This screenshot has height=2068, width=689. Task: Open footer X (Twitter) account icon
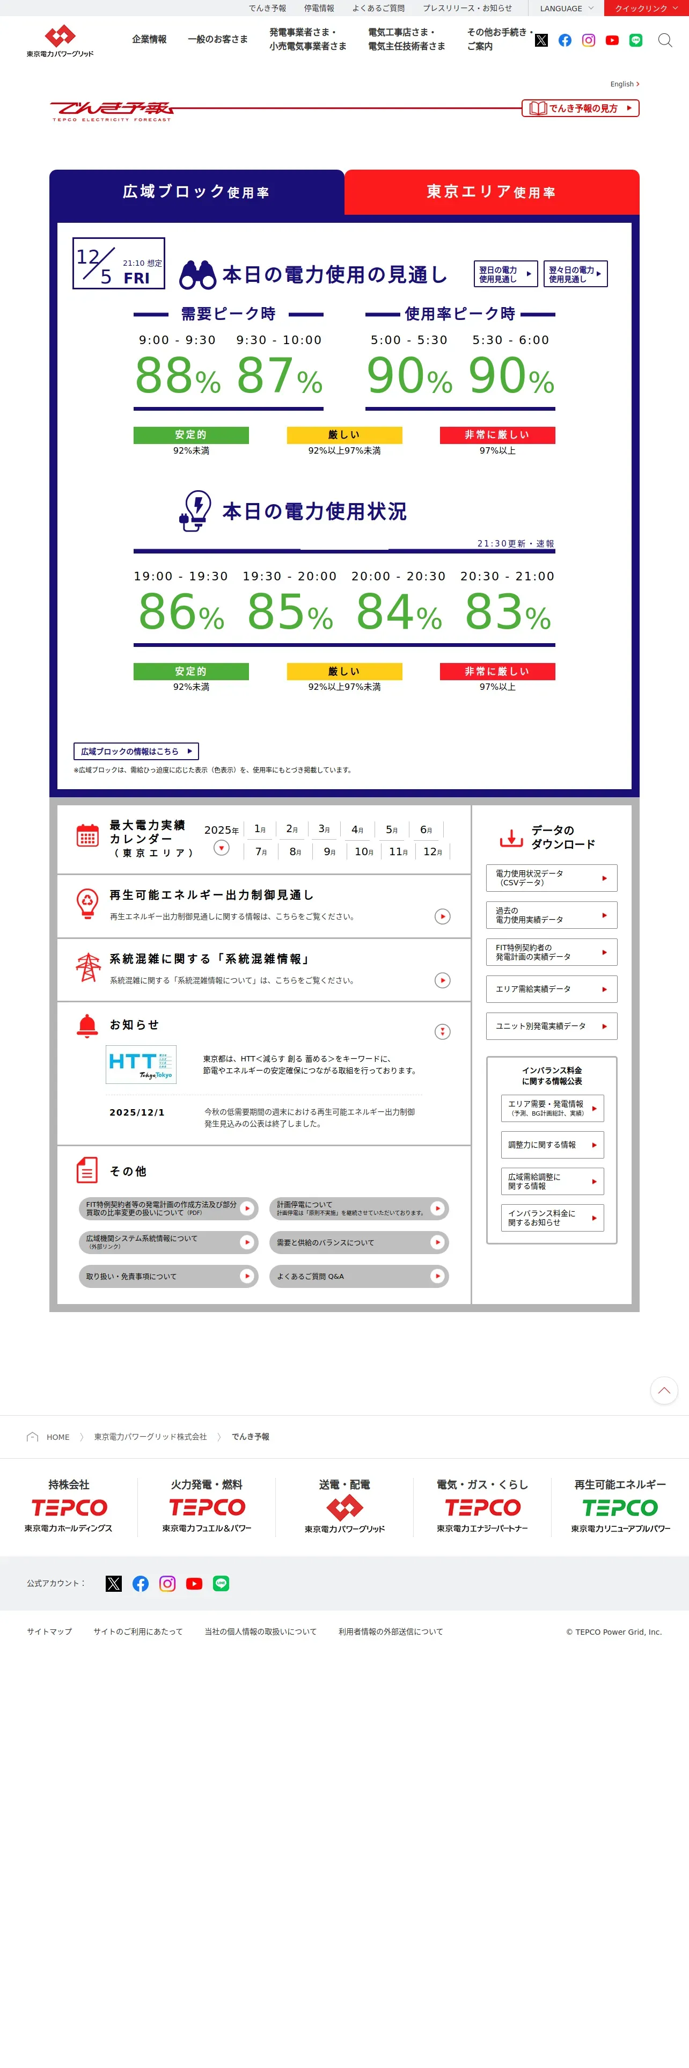pos(114,1583)
